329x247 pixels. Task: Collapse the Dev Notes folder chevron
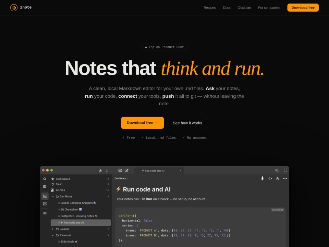53,196
